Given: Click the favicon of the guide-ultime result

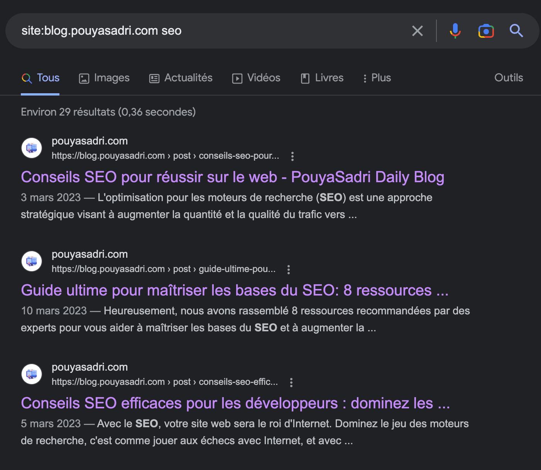Looking at the screenshot, I should 32,261.
